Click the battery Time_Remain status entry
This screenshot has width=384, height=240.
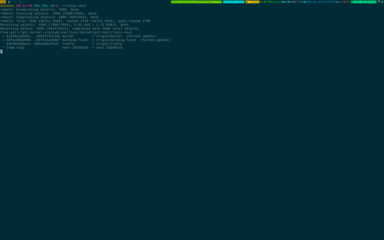click(x=319, y=2)
